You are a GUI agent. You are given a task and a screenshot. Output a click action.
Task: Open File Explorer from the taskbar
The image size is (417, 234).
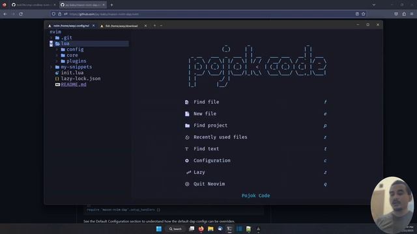[x=210, y=229]
